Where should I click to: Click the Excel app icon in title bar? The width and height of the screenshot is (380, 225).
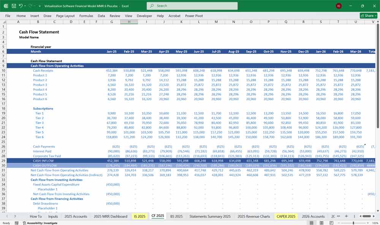point(6,6)
